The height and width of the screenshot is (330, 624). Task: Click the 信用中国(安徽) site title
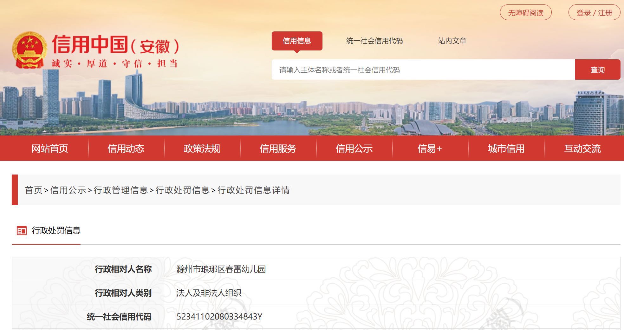[115, 45]
